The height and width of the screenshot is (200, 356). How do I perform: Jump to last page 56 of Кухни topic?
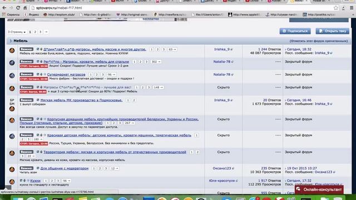click(66, 181)
